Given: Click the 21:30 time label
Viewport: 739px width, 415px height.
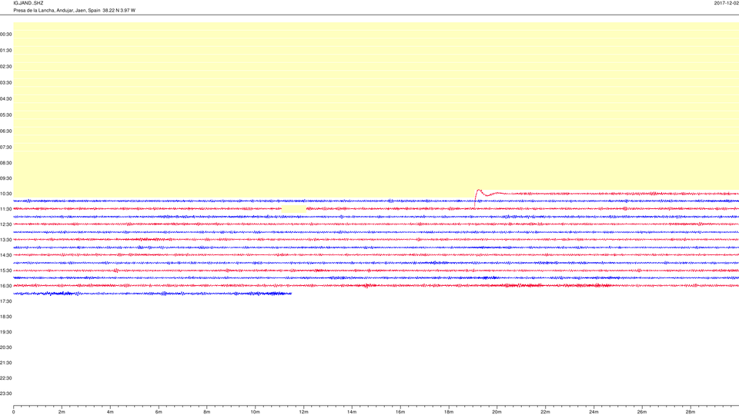Looking at the screenshot, I should pyautogui.click(x=6, y=363).
